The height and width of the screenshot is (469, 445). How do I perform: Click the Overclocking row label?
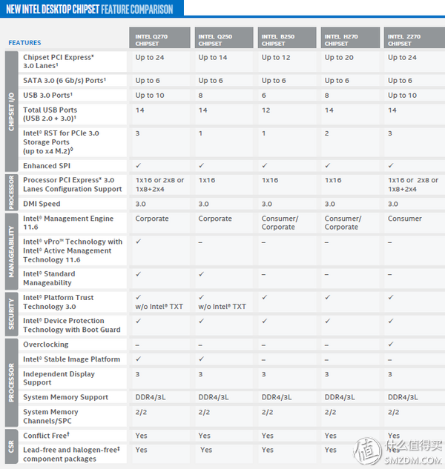[x=45, y=345]
